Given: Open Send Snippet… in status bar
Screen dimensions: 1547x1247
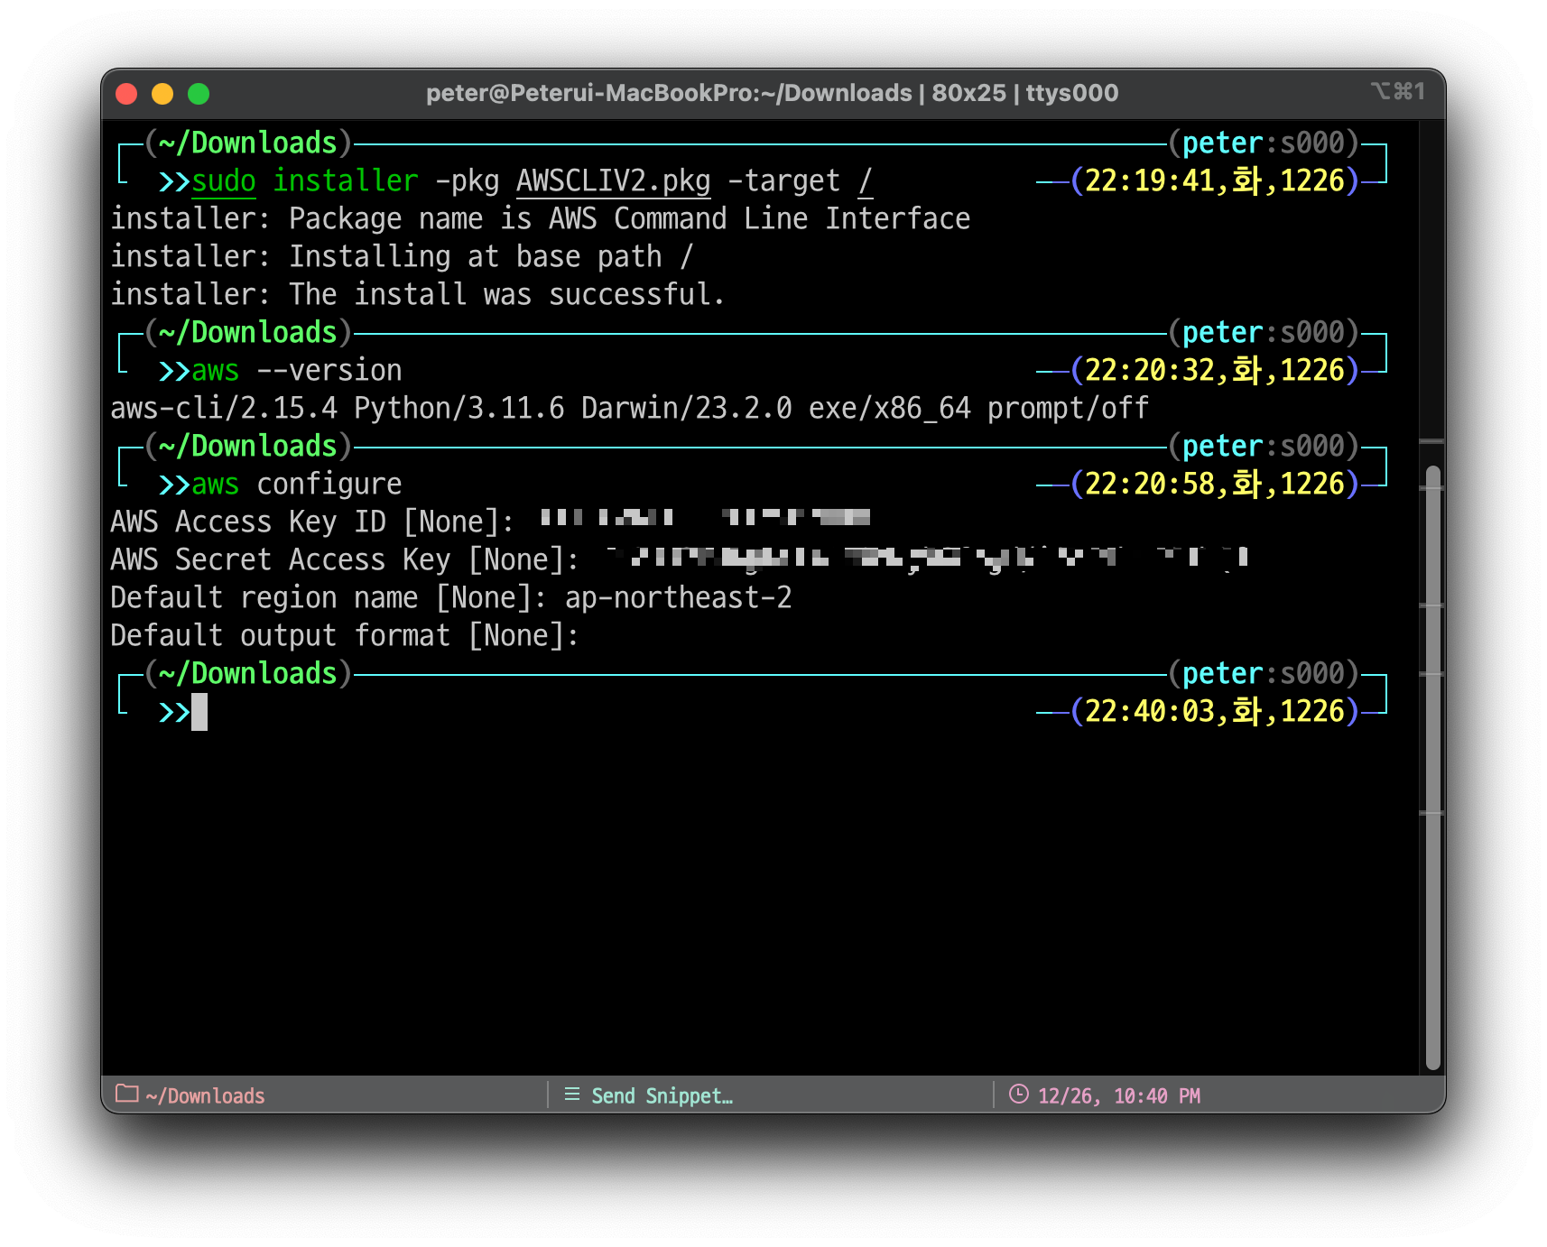Looking at the screenshot, I should click(662, 1095).
